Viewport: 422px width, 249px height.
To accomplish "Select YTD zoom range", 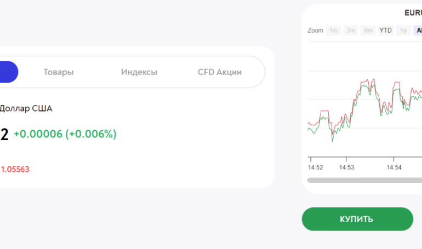I will pos(386,31).
